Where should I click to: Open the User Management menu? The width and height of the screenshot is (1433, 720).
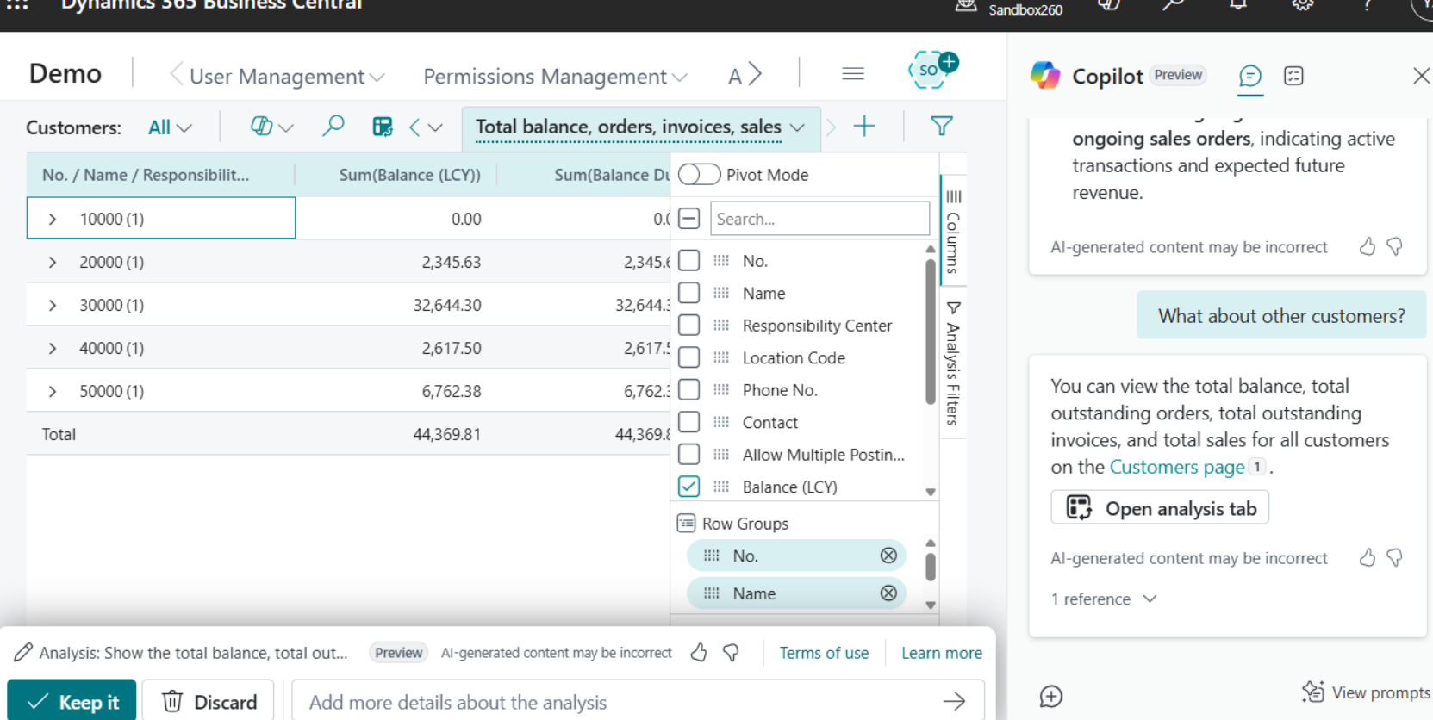click(x=287, y=77)
